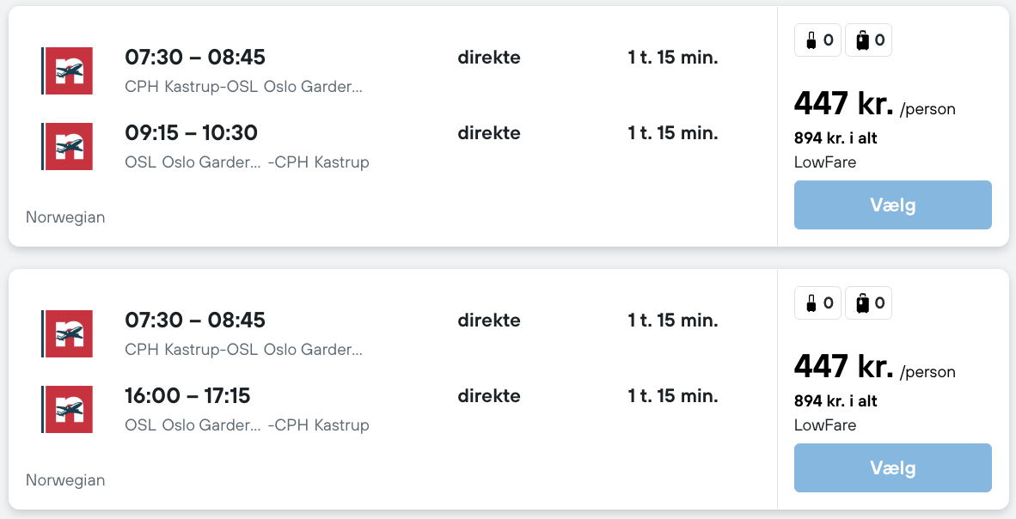Click Norwegian logo on second card's 07:30 outbound flight
Screen dimensions: 1016x519
(68, 333)
